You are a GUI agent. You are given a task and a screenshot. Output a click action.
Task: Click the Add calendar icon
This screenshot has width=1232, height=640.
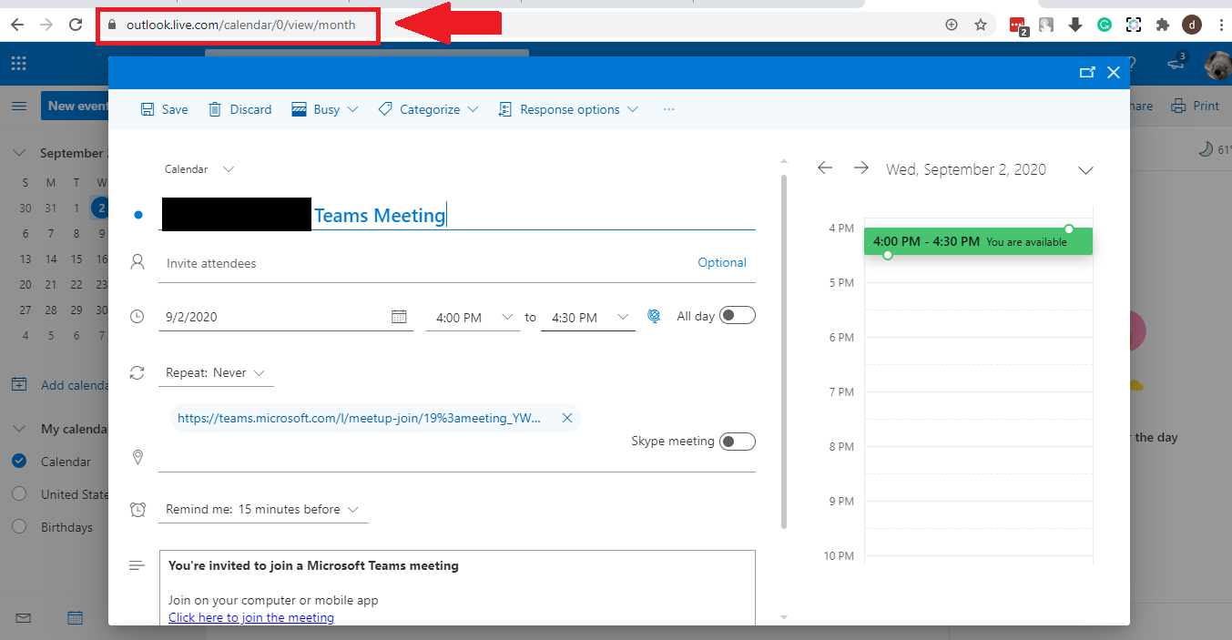tap(19, 384)
